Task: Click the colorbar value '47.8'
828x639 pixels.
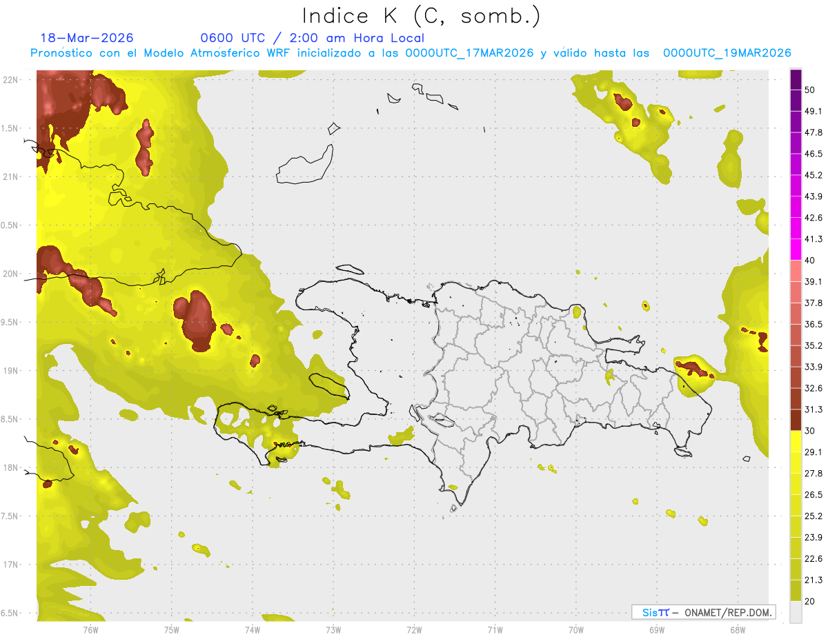Action: tap(814, 132)
